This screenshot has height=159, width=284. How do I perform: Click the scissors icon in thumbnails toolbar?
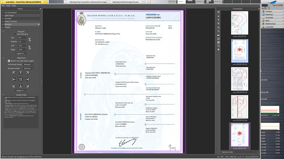[x=219, y=23]
